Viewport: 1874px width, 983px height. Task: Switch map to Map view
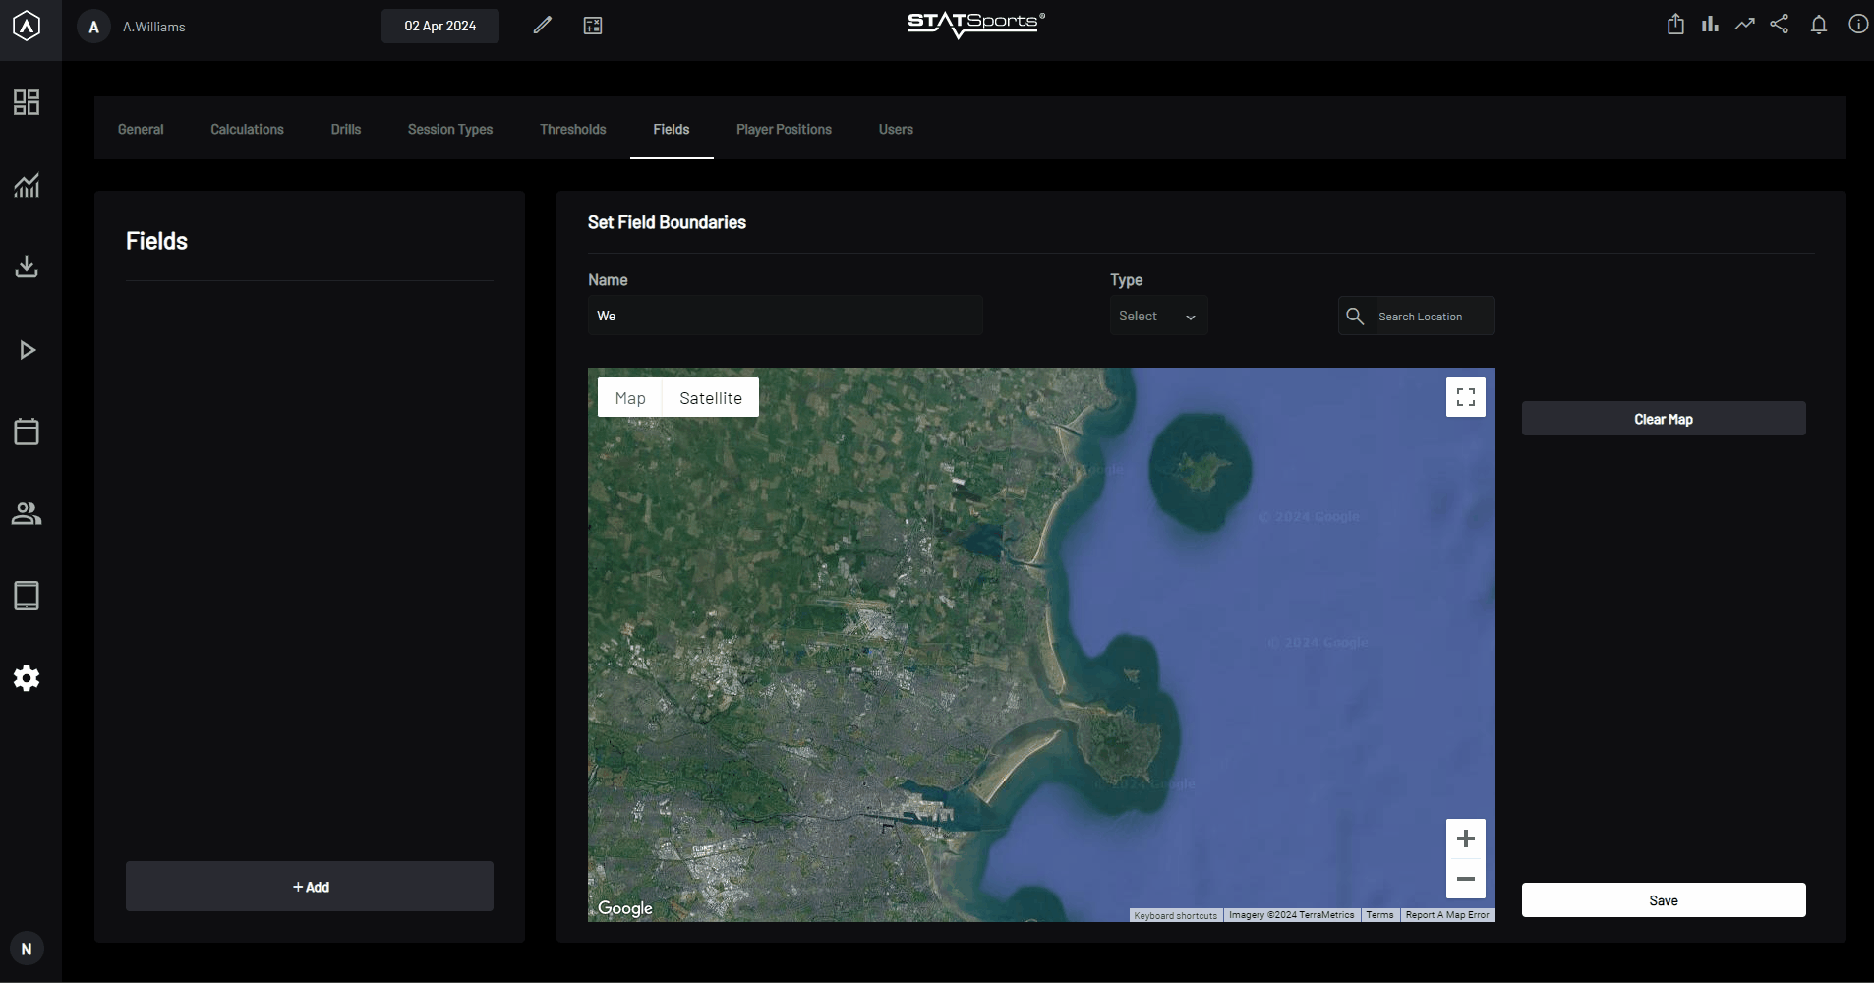(x=630, y=398)
